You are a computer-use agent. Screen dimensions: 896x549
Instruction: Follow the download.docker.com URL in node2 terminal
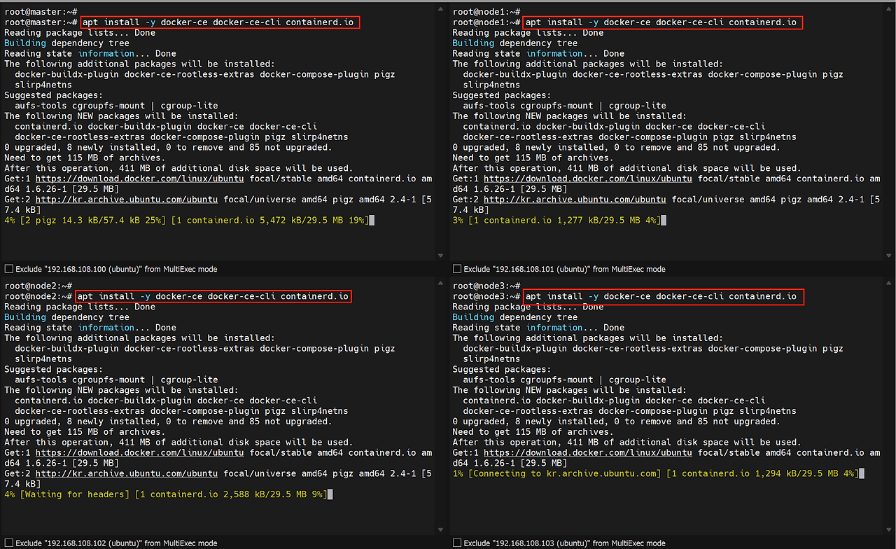pos(139,453)
